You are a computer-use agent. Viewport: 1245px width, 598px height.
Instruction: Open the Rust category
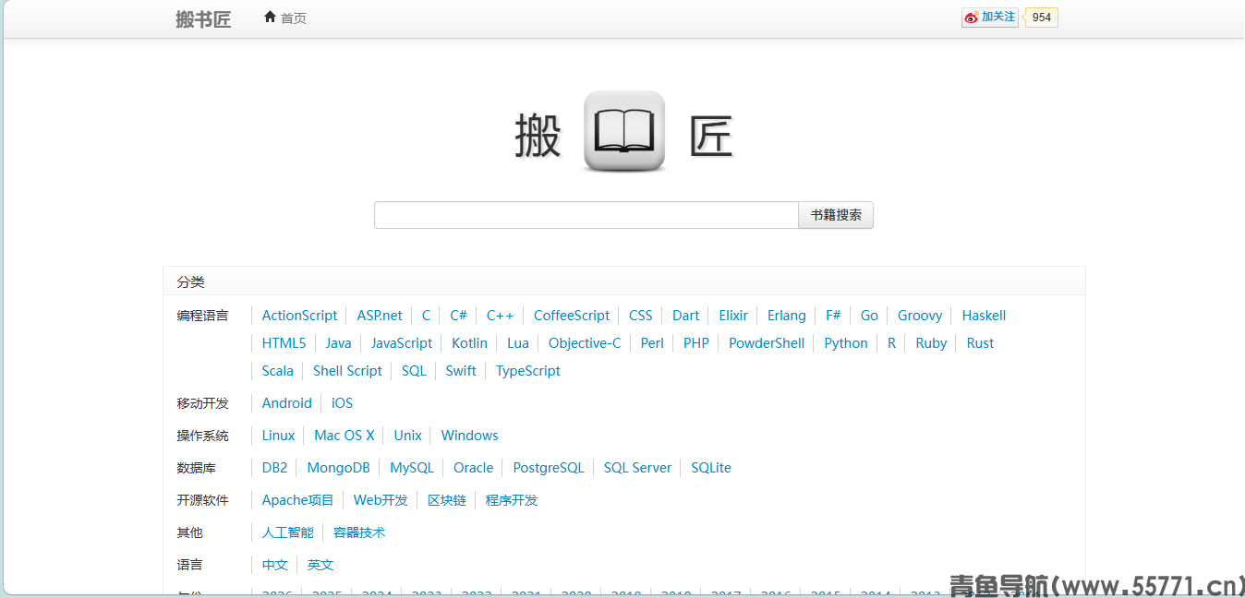click(980, 343)
